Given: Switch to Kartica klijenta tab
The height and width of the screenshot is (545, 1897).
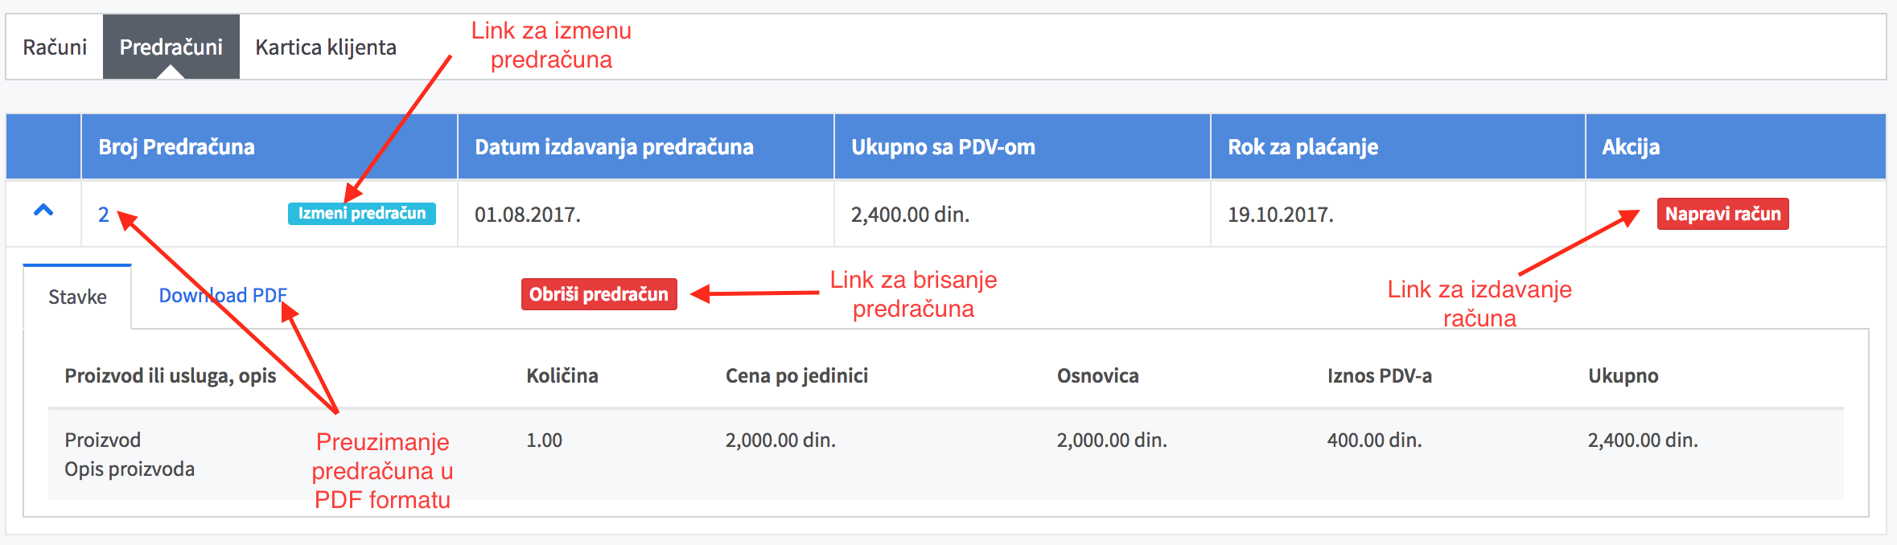Looking at the screenshot, I should [x=326, y=47].
